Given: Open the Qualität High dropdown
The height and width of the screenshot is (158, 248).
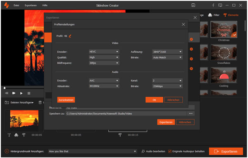Looking at the screenshot, I should (104, 57).
